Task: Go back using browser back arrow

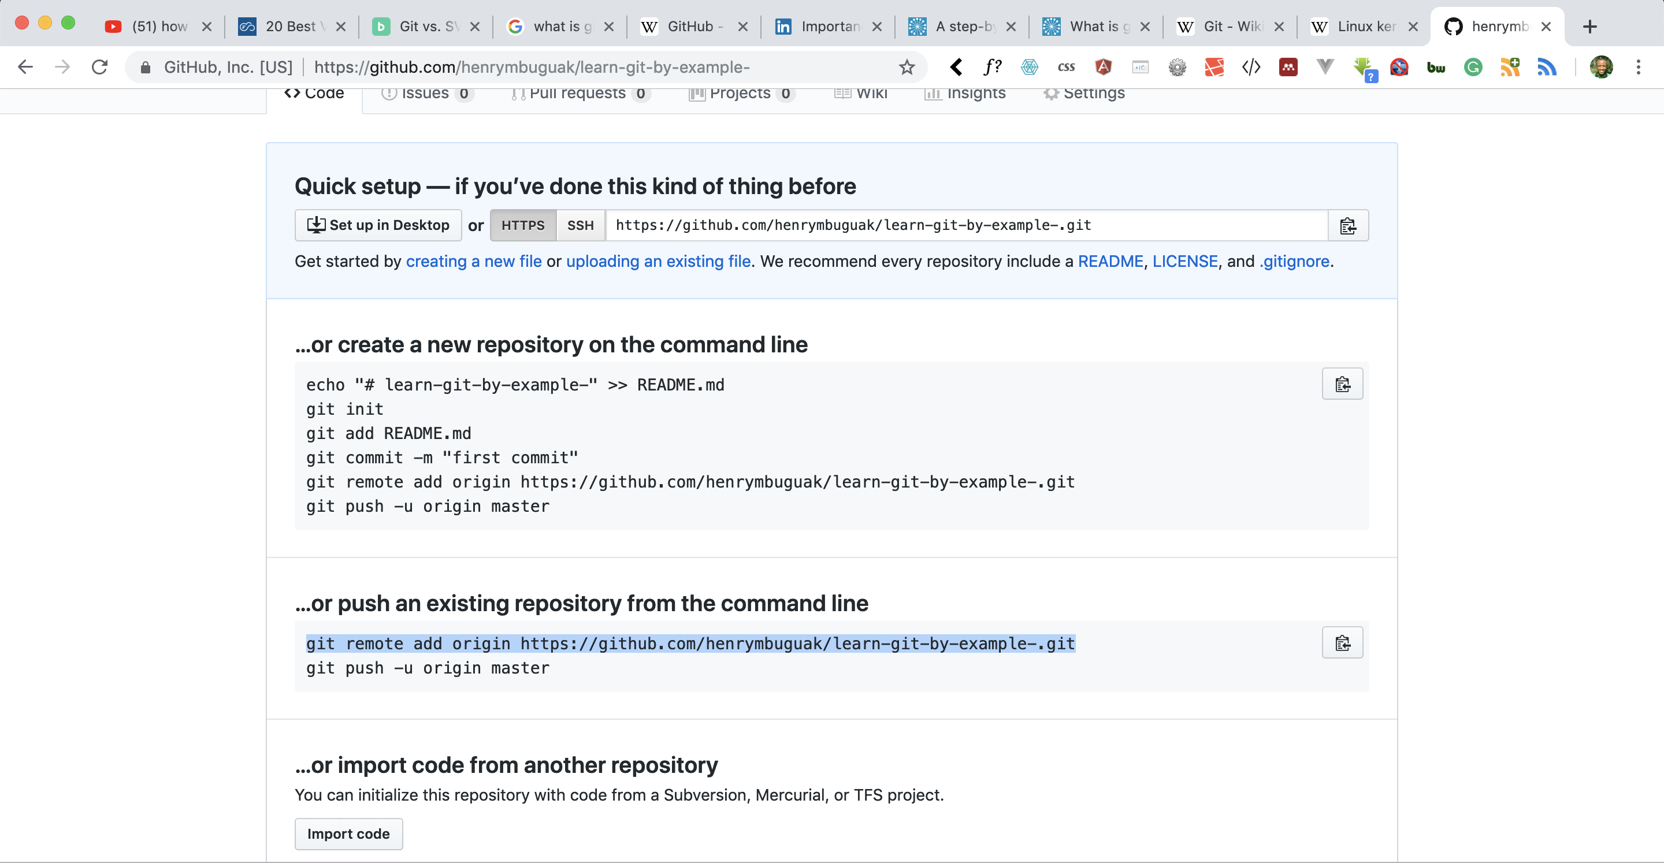Action: pos(25,67)
